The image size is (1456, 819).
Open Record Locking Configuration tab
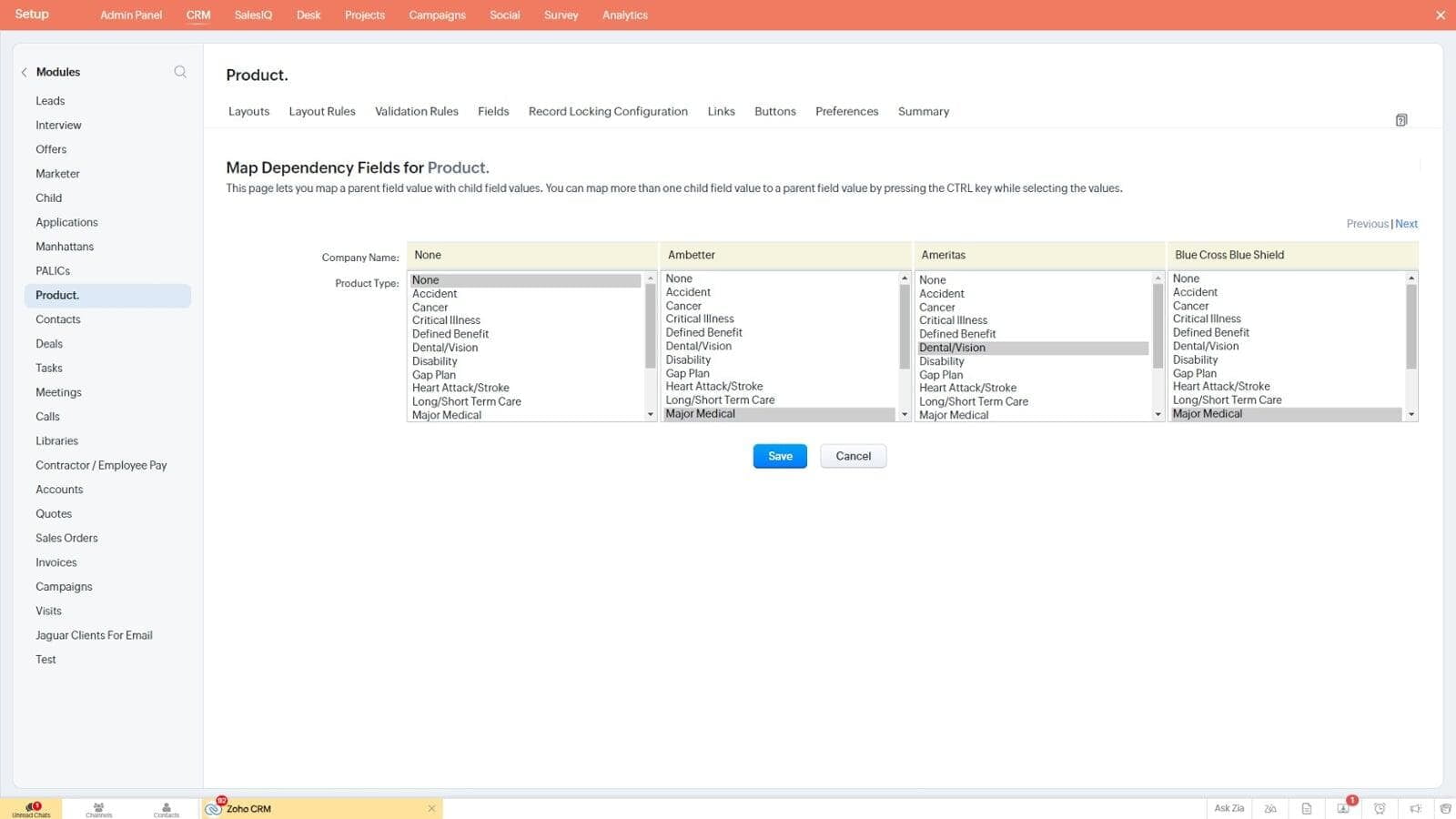pos(608,111)
